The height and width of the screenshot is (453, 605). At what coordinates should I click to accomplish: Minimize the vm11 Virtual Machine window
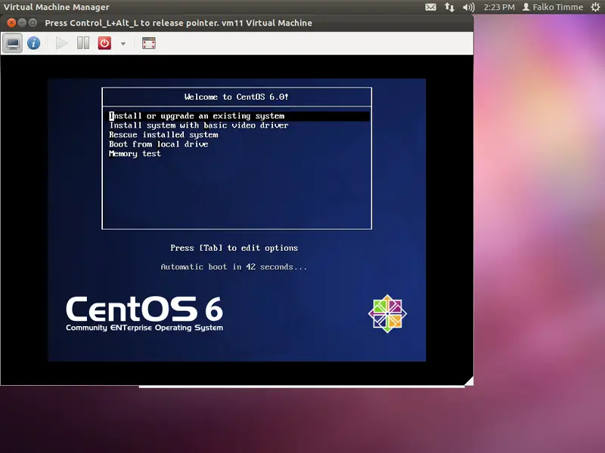[x=22, y=23]
